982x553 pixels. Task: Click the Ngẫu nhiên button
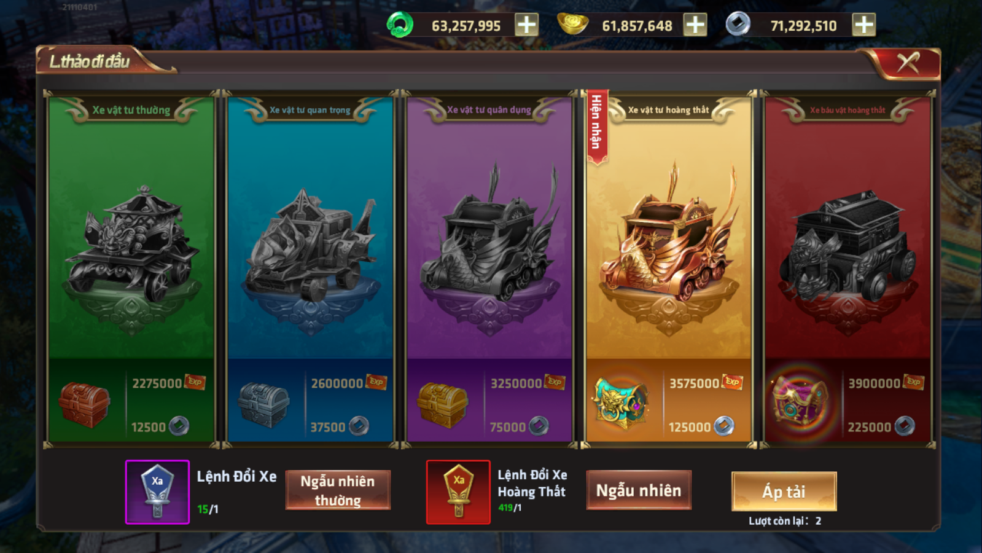point(639,490)
